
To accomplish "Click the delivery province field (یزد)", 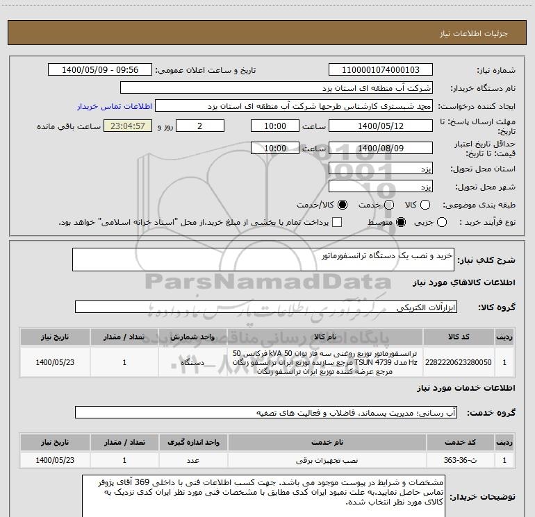I will tap(381, 169).
